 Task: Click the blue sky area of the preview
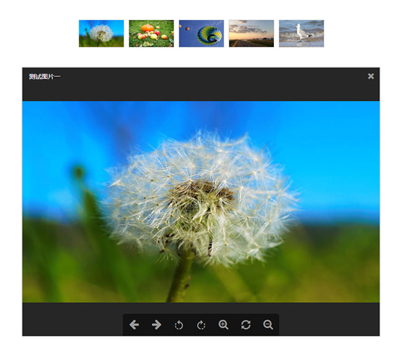(334, 142)
